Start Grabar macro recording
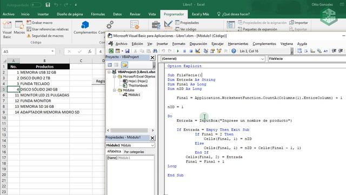Viewport: 346px width, 195px height. coord(39,23)
